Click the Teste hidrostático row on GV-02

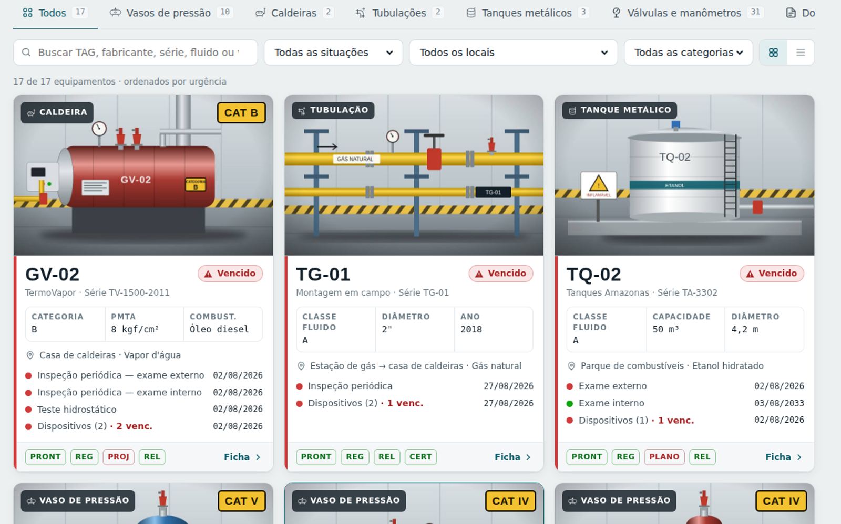(x=144, y=410)
